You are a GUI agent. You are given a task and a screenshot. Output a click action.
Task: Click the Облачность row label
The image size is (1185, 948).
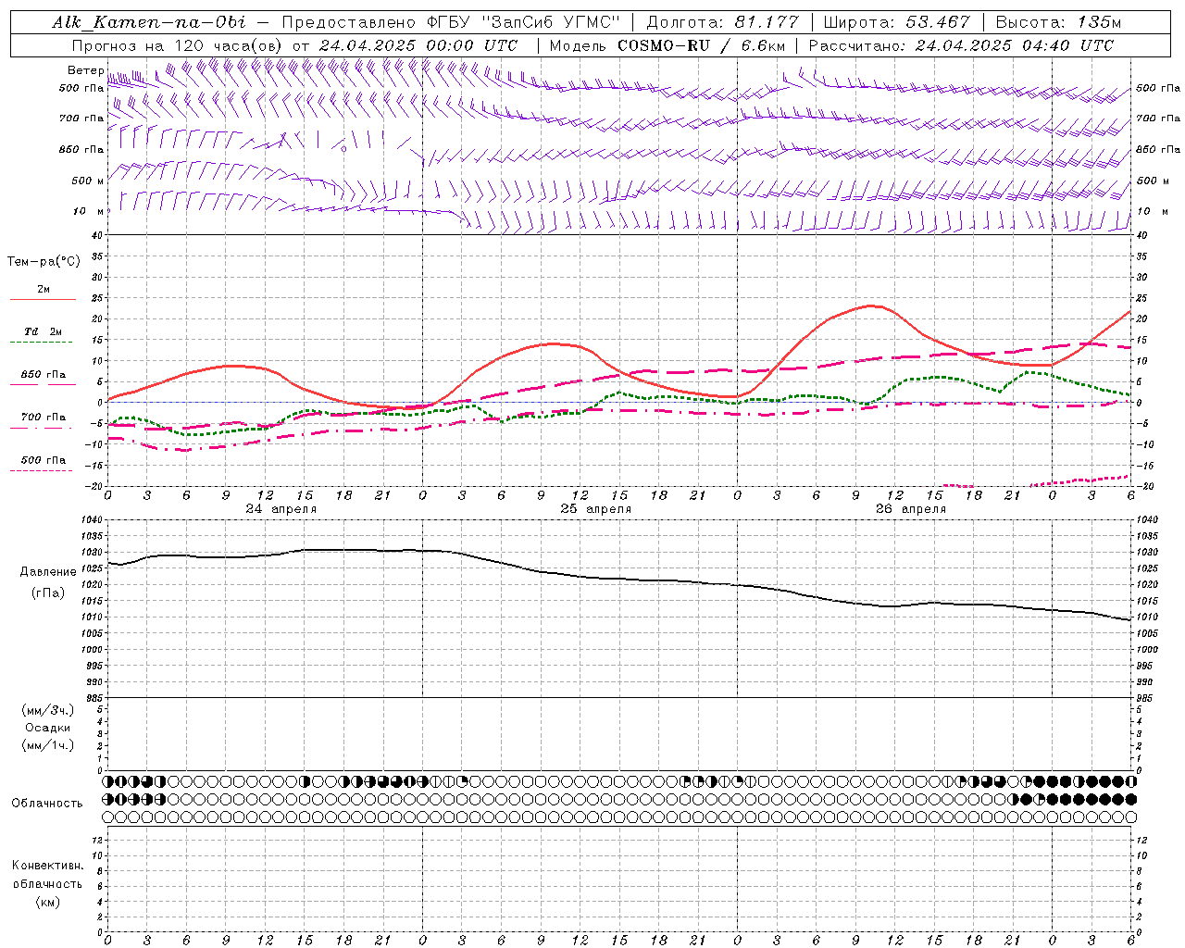(x=47, y=803)
